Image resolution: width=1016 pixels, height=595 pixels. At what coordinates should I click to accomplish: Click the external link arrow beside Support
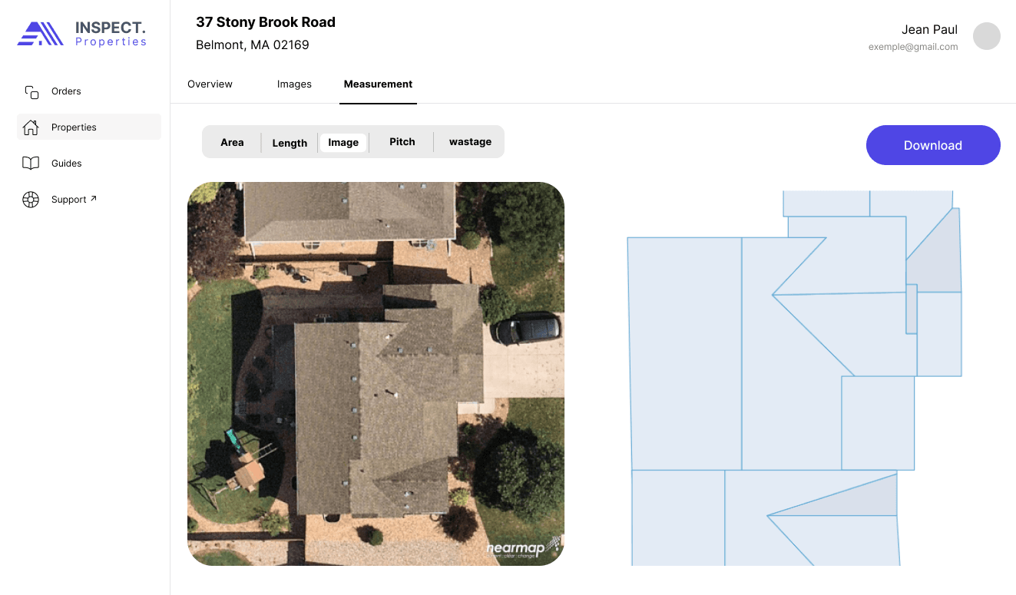click(94, 199)
